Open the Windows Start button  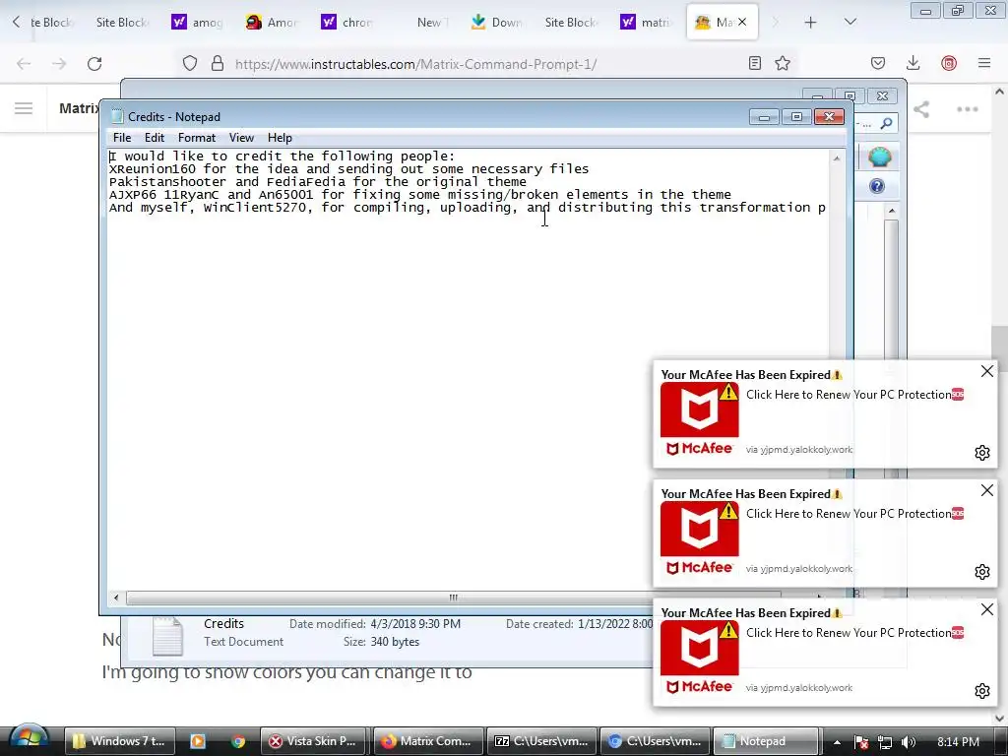point(29,740)
